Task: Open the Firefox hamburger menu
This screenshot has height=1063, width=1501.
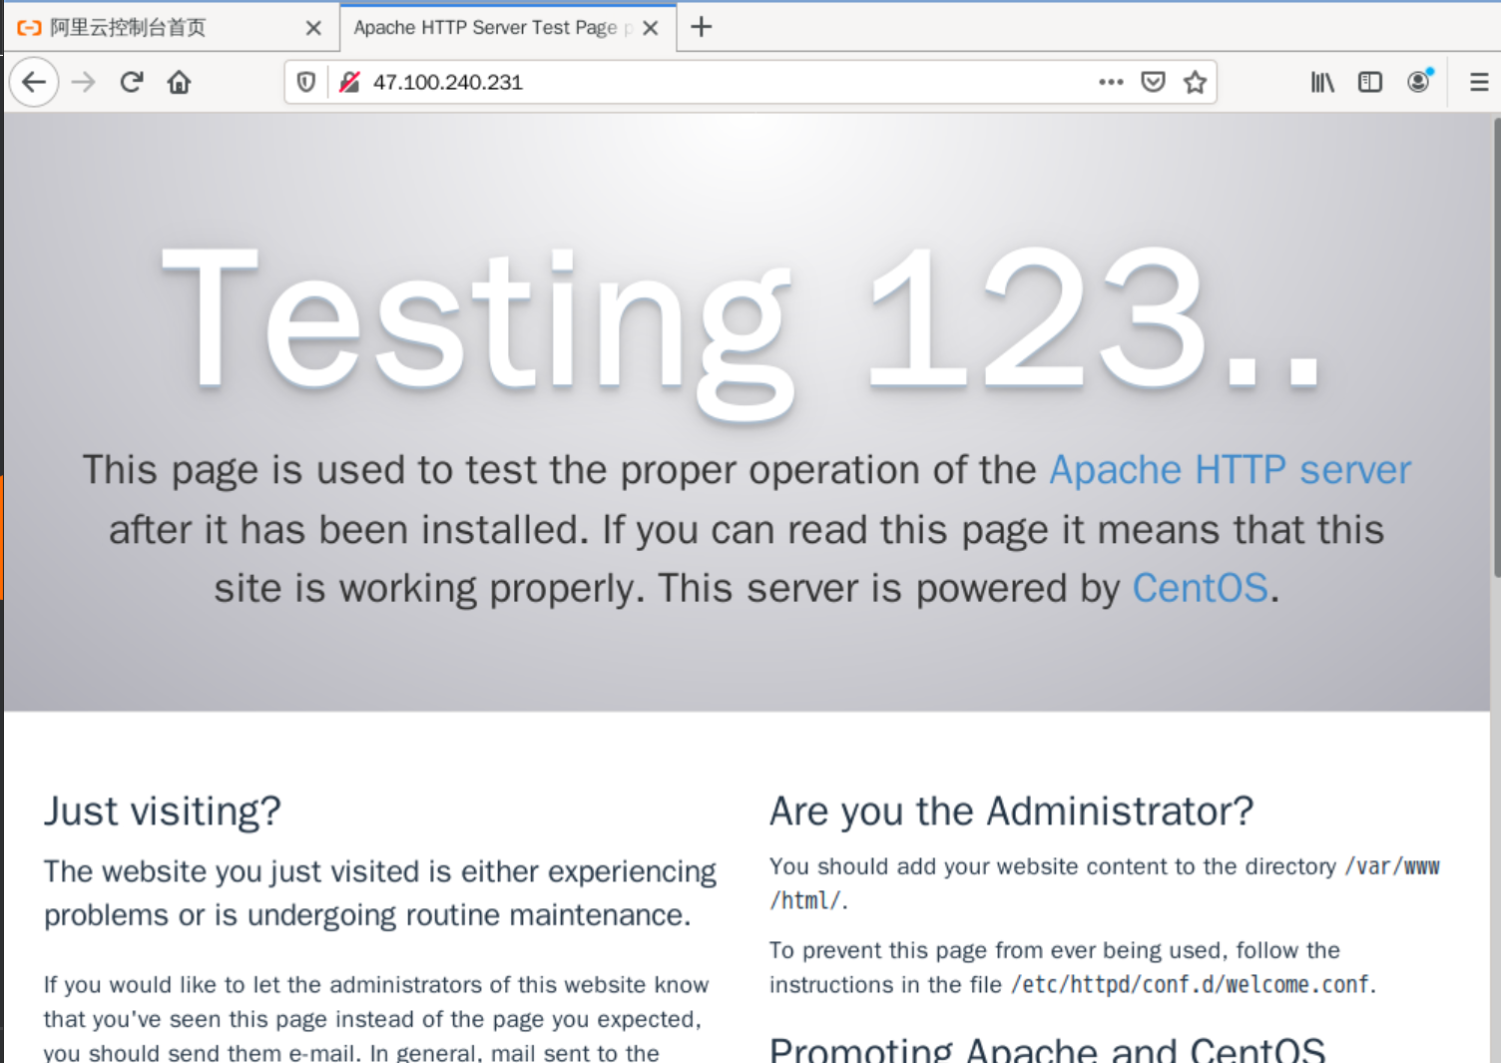Action: [1479, 82]
